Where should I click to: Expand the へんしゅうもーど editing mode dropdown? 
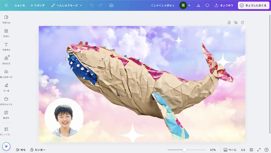[x=67, y=5]
